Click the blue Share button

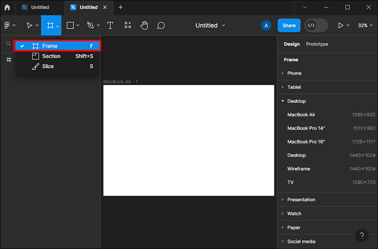tap(289, 25)
